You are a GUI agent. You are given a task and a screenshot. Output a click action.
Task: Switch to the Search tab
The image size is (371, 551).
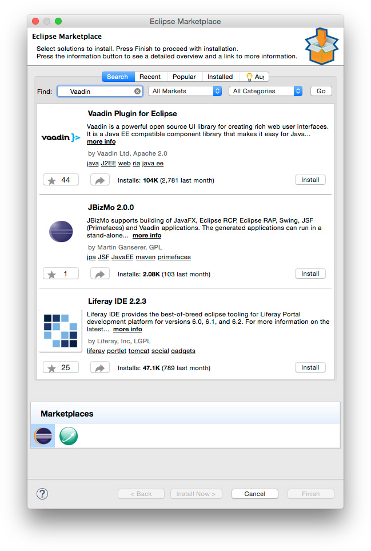tap(117, 77)
